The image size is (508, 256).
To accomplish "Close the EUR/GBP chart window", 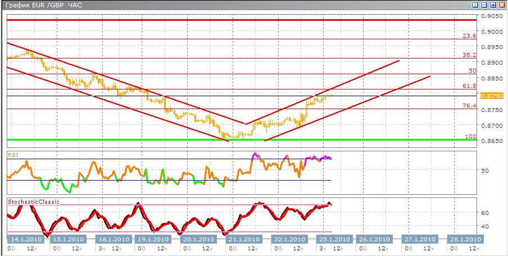I will 501,5.
